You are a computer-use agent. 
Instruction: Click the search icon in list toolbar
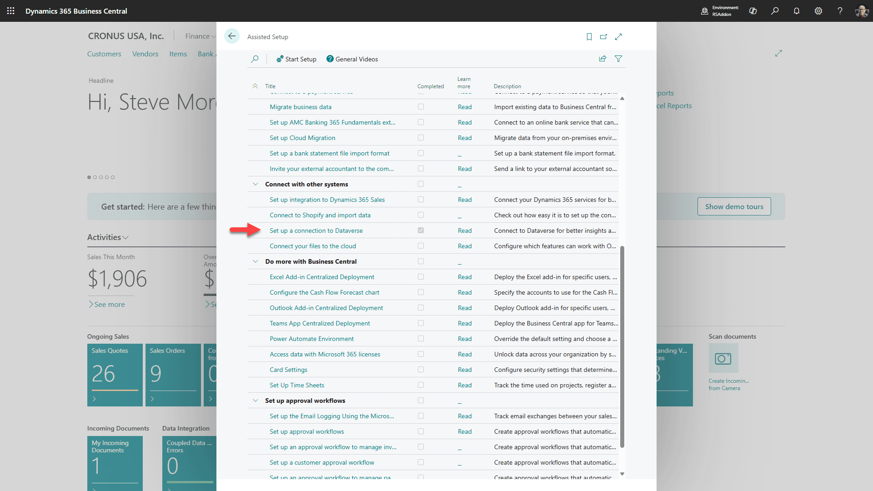click(x=255, y=59)
